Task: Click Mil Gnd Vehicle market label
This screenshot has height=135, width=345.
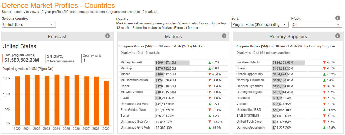Action: click(132, 92)
